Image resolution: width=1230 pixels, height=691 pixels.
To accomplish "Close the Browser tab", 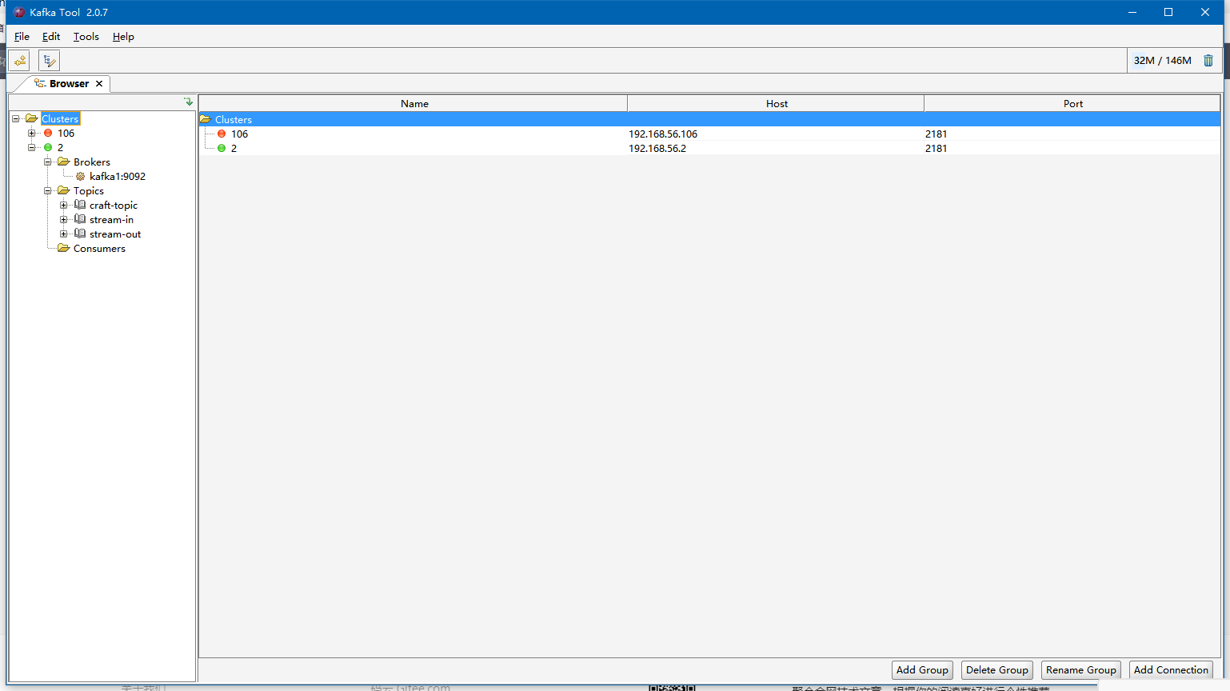I will tap(99, 84).
